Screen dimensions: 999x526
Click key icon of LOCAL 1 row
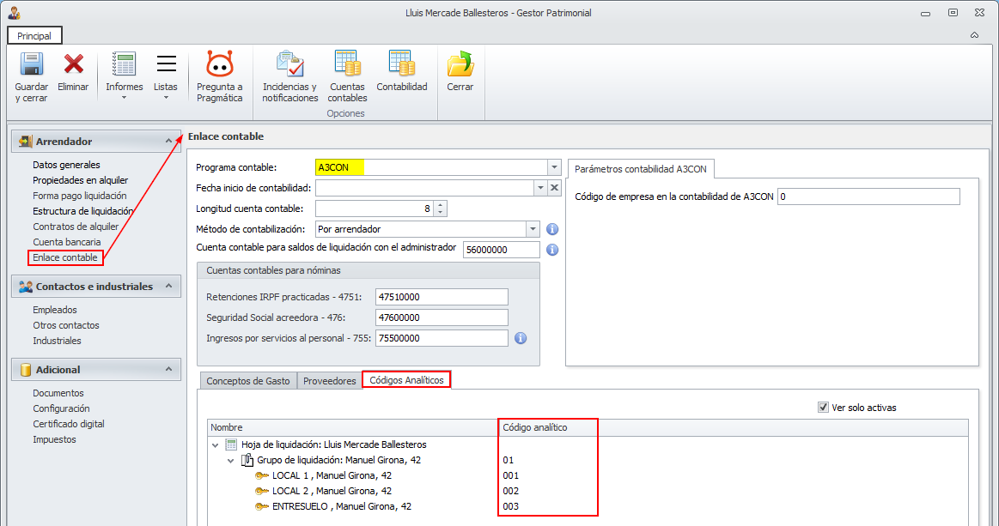262,475
